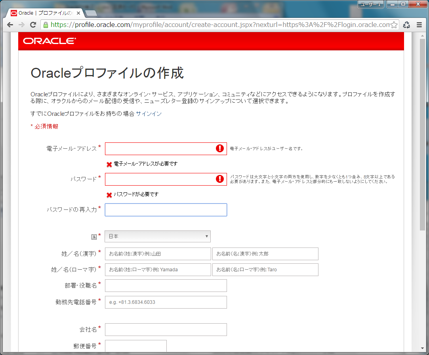
Task: Close the Oracle プロファイル tab
Action: (78, 13)
